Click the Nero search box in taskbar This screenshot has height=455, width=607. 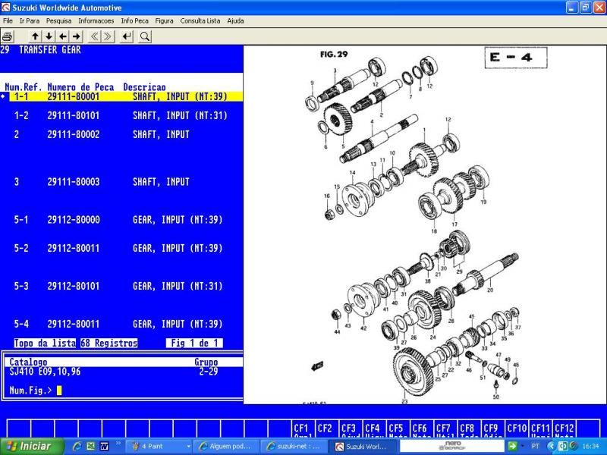pyautogui.click(x=451, y=447)
